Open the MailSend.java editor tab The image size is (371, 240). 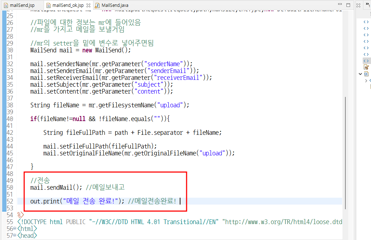[112, 5]
